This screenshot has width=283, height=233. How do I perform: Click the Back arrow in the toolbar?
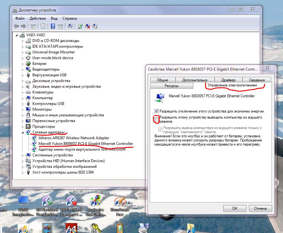click(x=16, y=26)
